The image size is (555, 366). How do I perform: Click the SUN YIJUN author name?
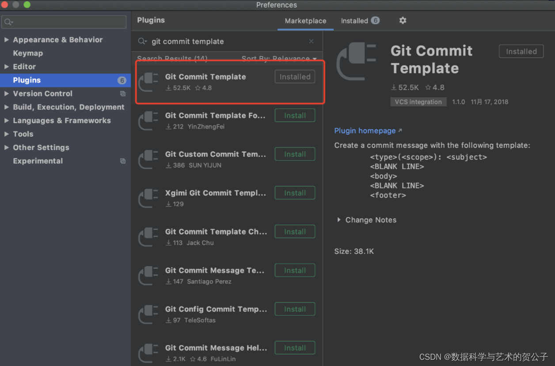pyautogui.click(x=205, y=166)
